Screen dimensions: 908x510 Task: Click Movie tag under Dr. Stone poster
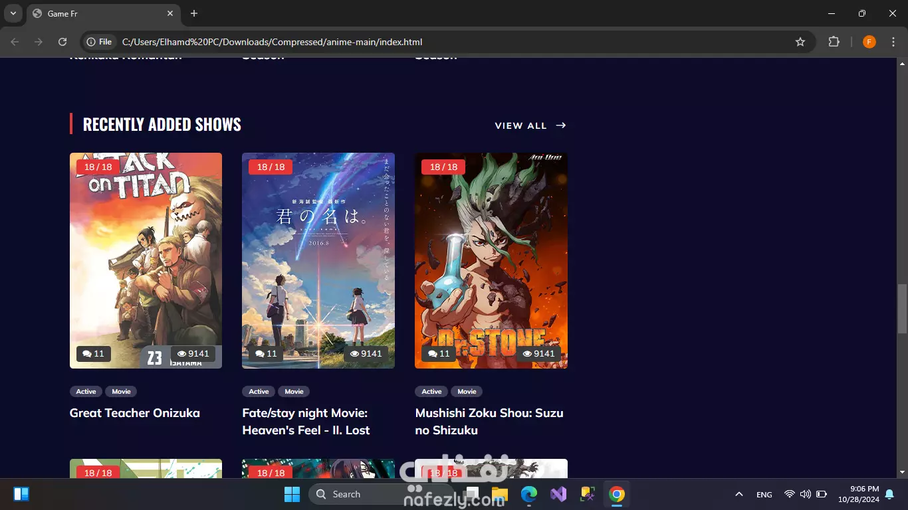coord(467,392)
